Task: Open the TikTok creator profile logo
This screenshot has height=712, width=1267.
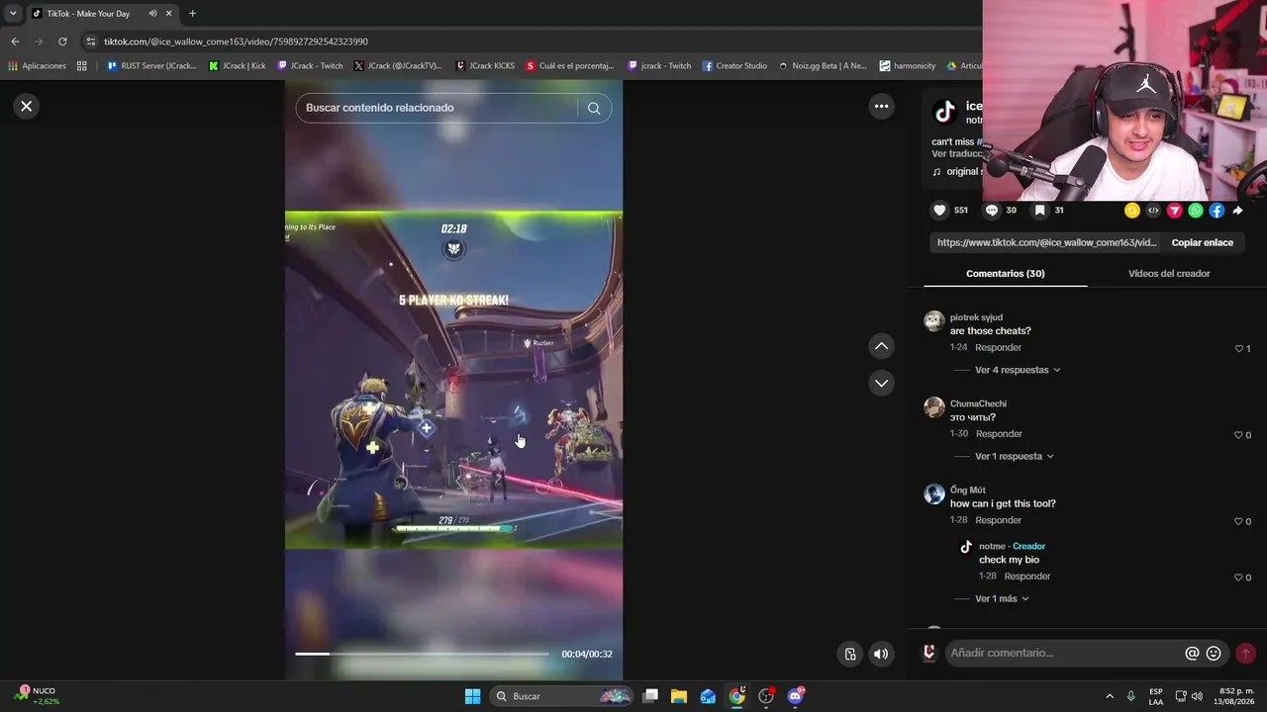Action: coord(945,112)
